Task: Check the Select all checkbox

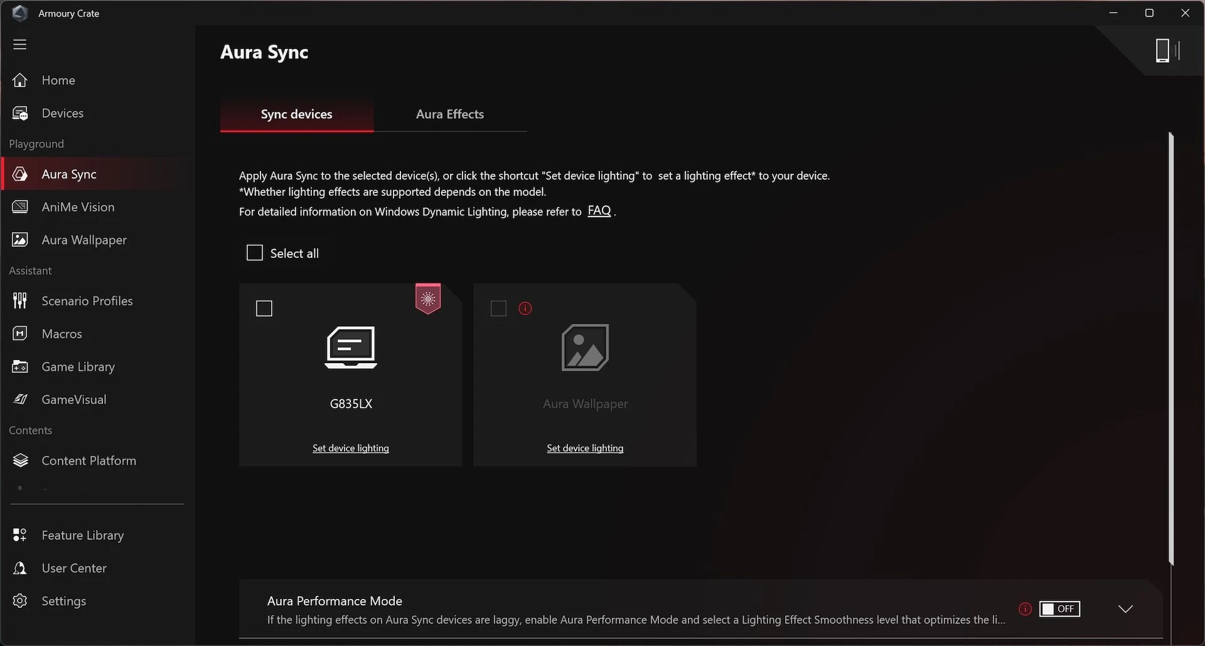Action: point(255,253)
